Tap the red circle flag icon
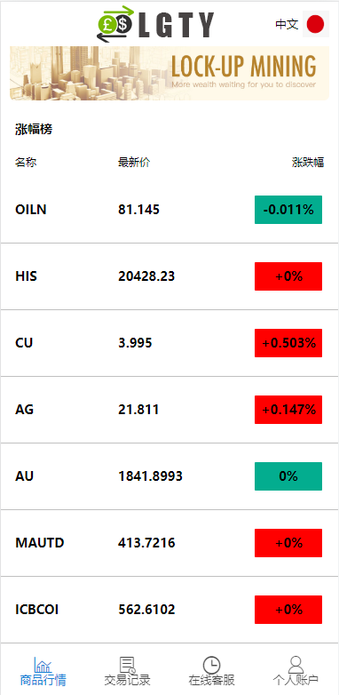Image resolution: width=339 pixels, height=695 pixels. point(316,24)
